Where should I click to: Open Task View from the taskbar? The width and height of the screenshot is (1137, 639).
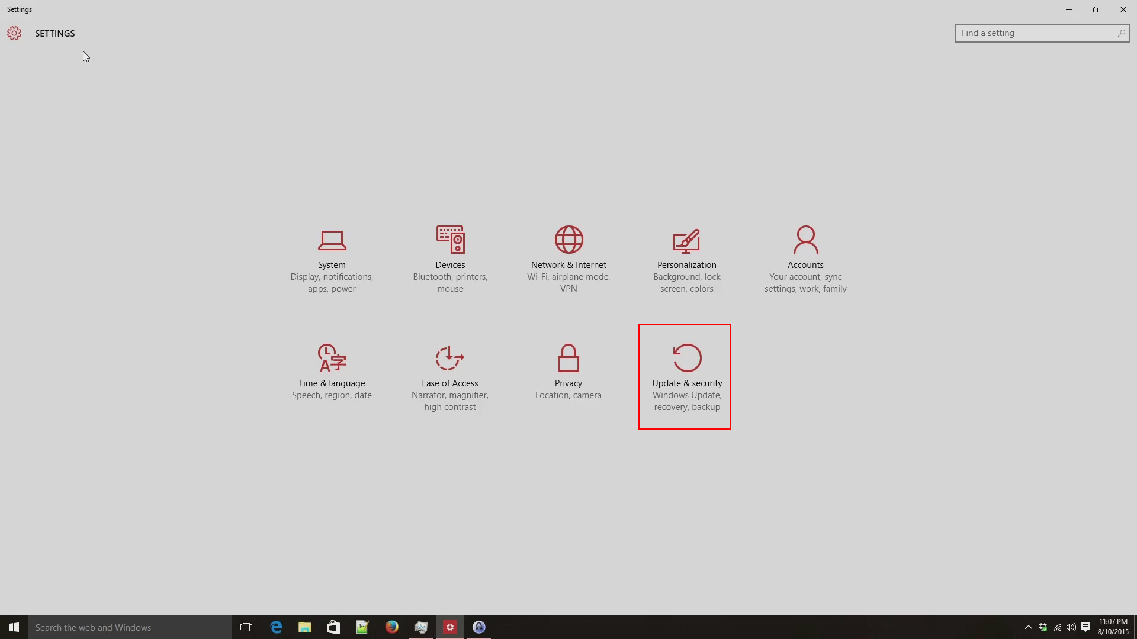coord(246,627)
